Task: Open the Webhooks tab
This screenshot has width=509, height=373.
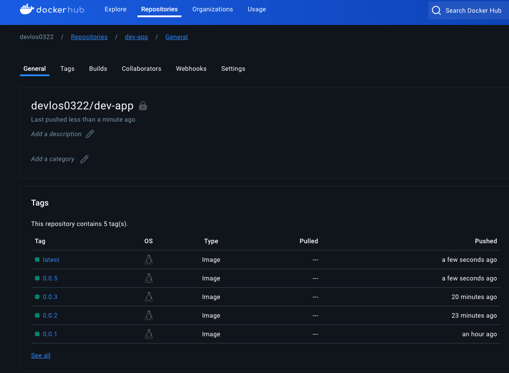Action: [191, 69]
